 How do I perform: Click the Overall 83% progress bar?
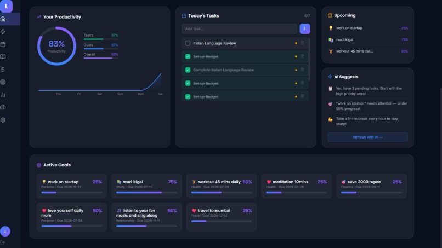pyautogui.click(x=101, y=58)
